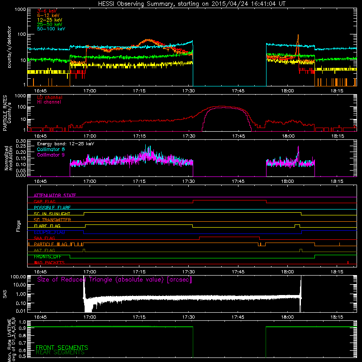Image resolution: width=362 pixels, height=362 pixels.
Task: Select the 3-6 keV legend entry
Action: (47, 11)
